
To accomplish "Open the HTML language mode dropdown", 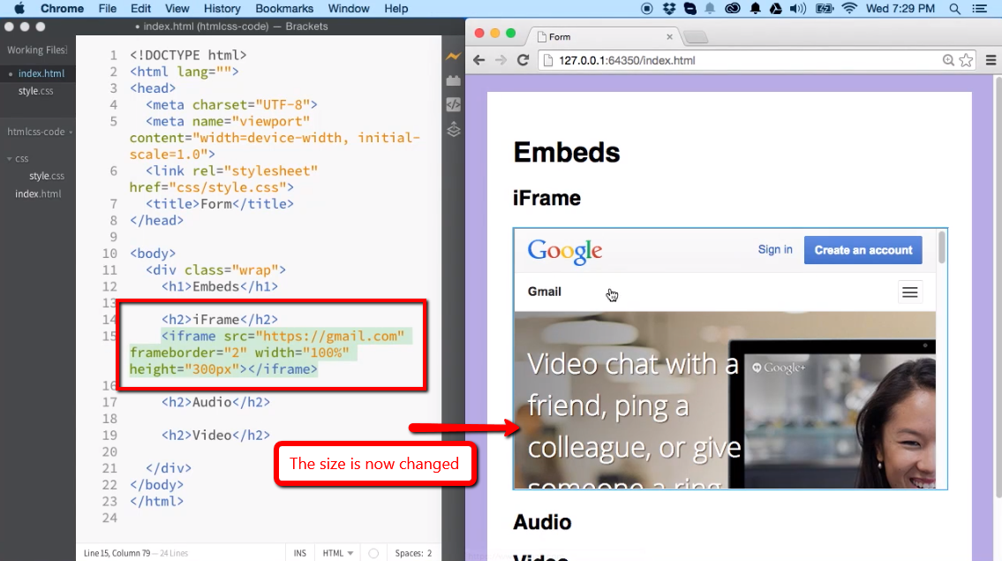I will (x=336, y=552).
